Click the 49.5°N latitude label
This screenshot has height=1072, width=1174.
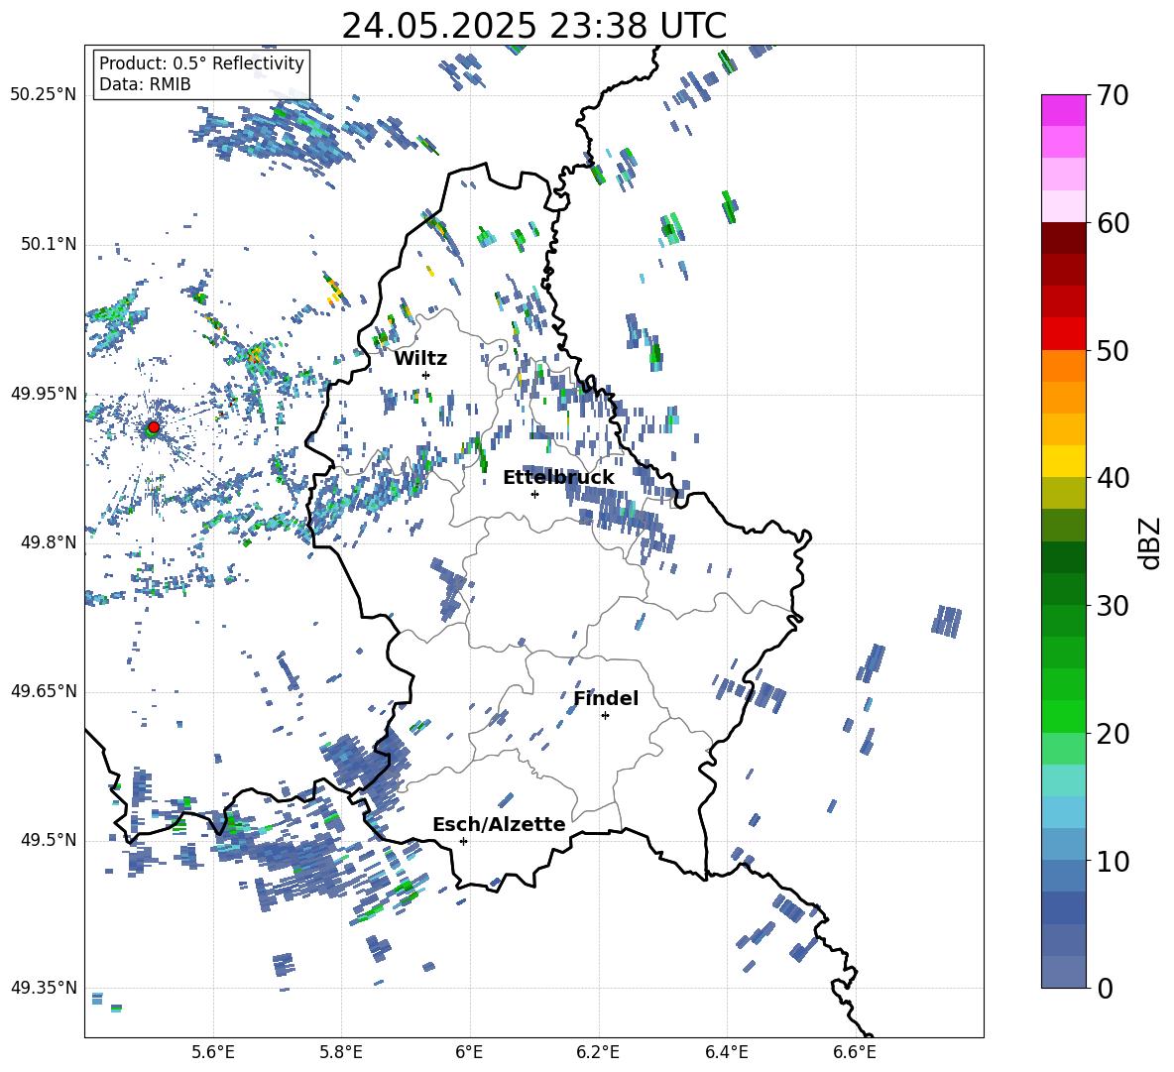point(48,840)
